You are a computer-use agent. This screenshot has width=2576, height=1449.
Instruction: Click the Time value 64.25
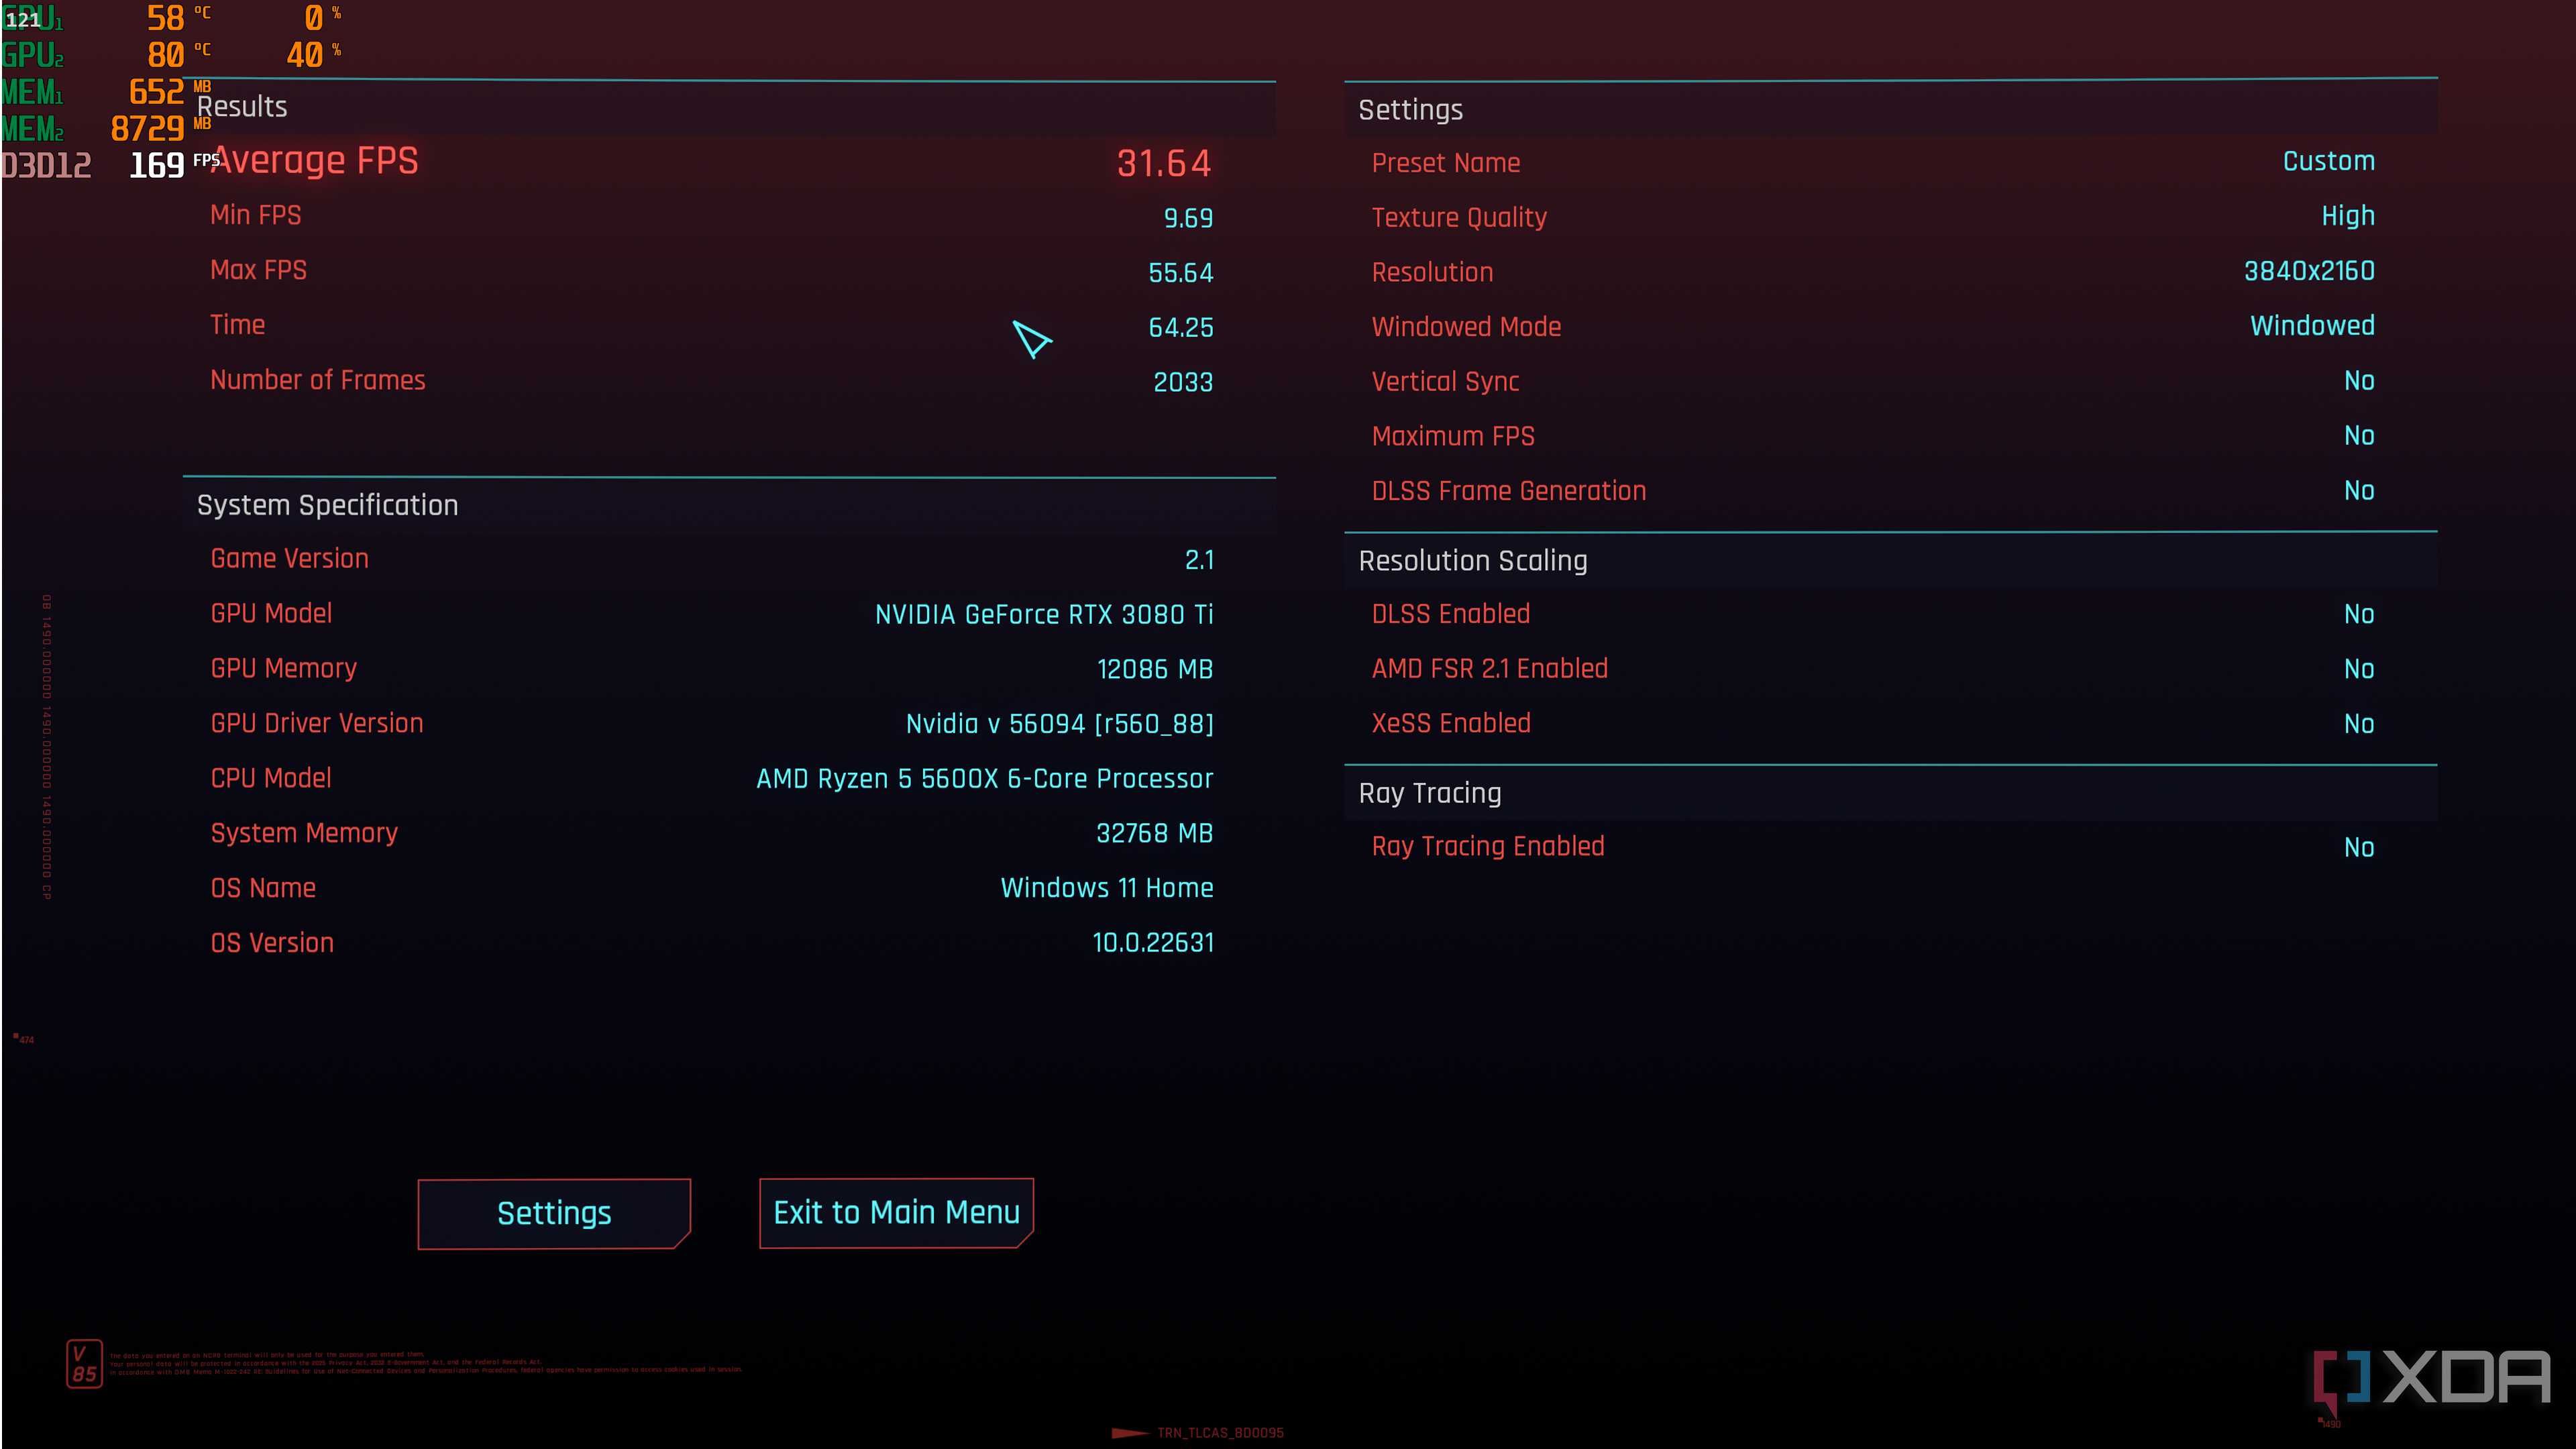tap(1181, 327)
